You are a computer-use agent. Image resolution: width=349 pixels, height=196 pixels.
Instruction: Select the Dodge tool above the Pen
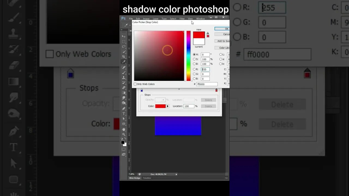tap(124, 103)
